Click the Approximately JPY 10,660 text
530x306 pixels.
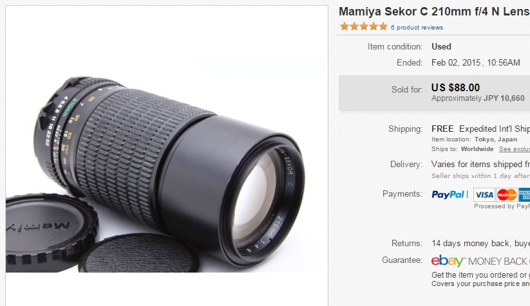478,98
